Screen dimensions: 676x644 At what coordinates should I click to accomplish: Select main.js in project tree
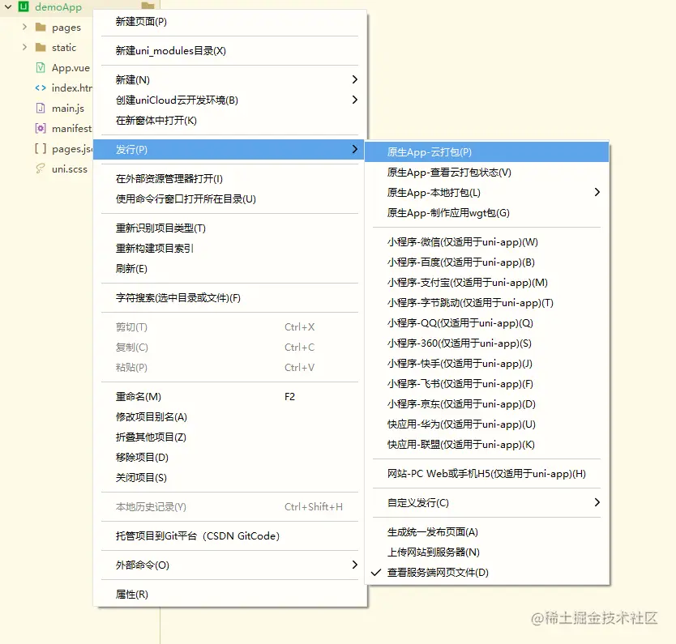coord(68,109)
